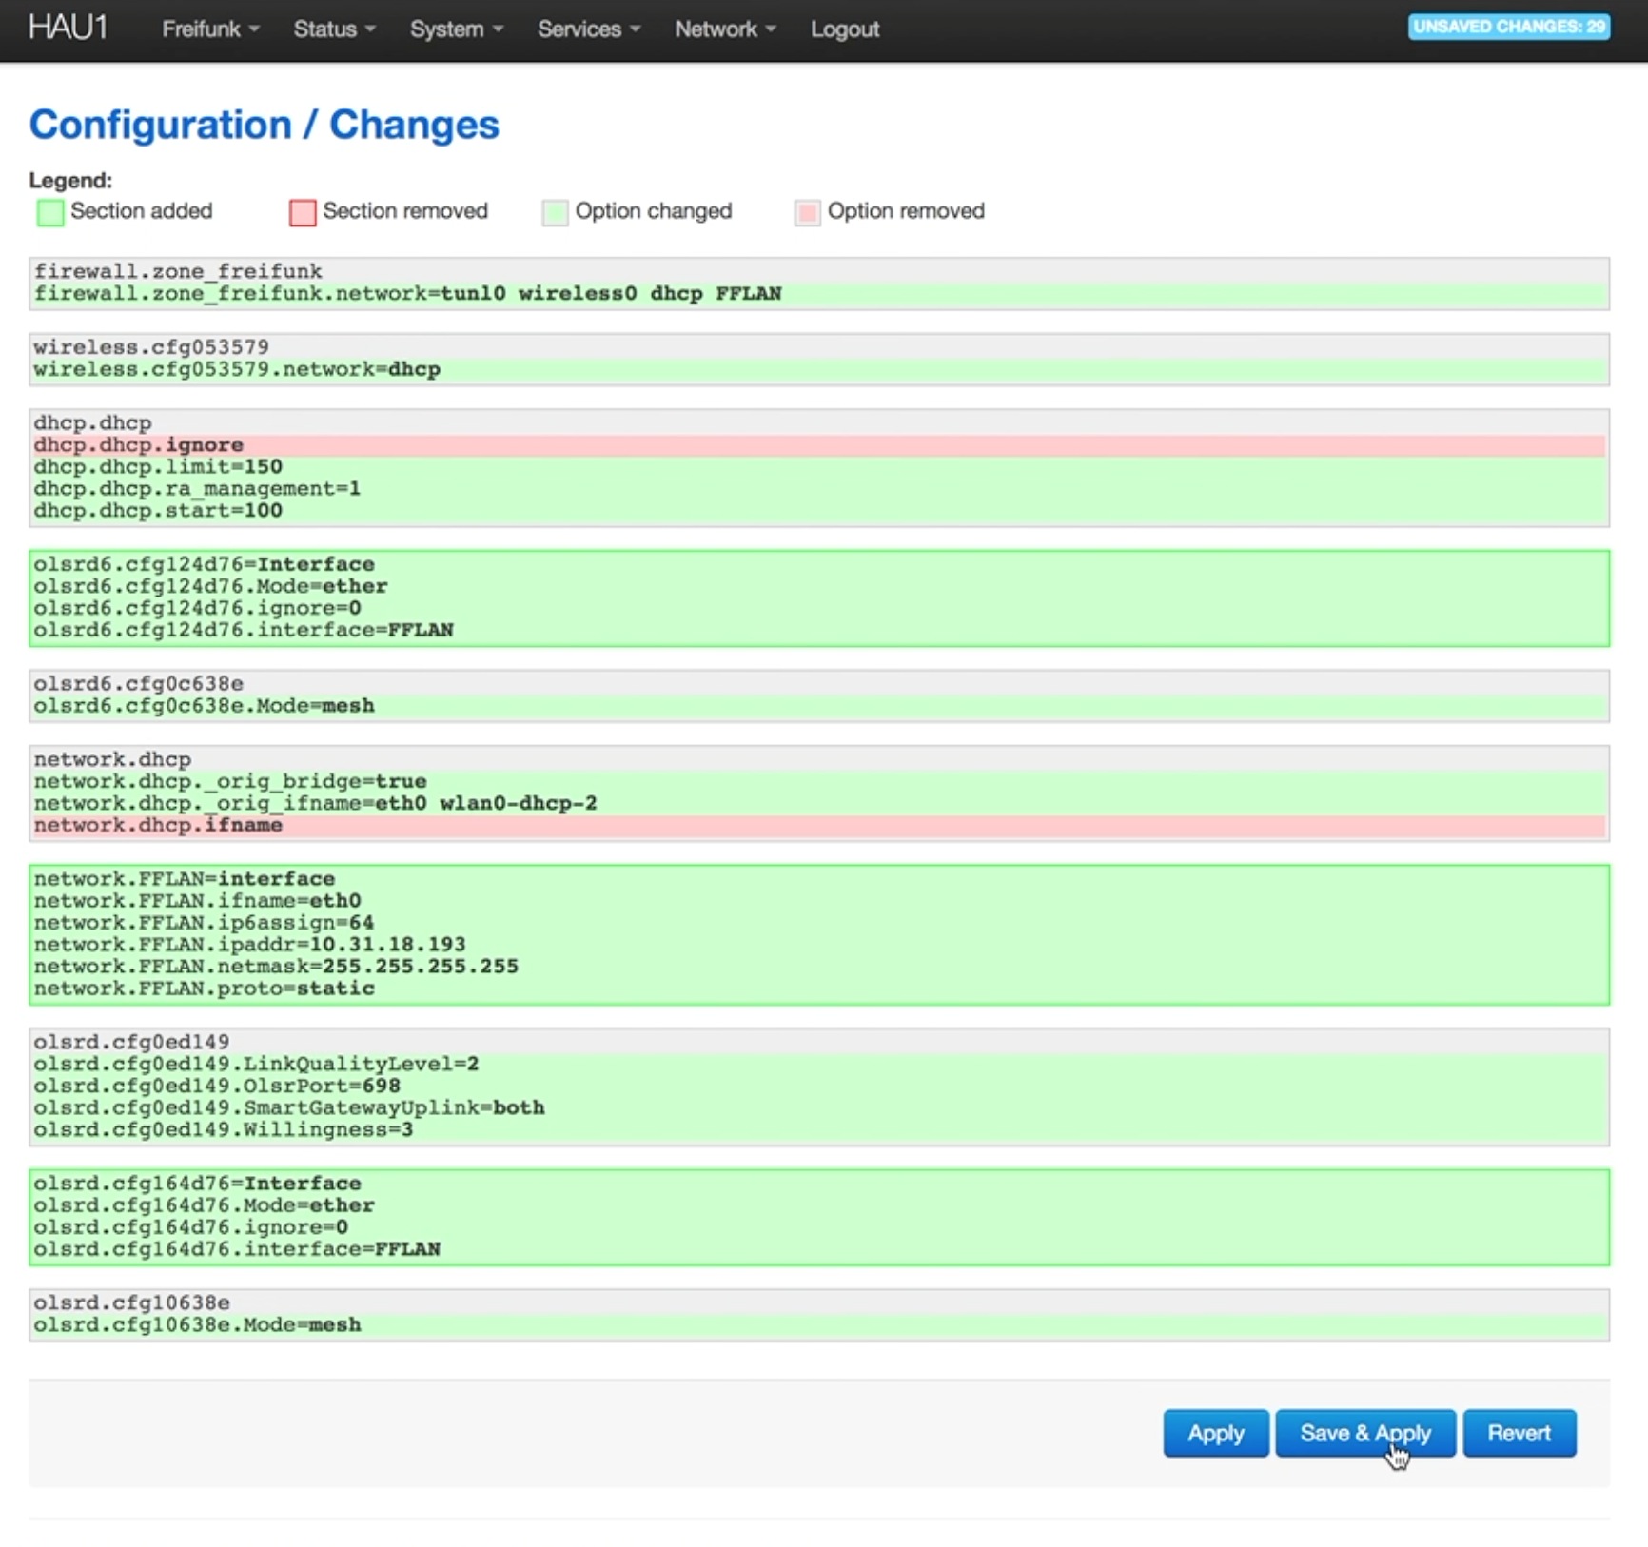Revert the pending configuration changes
Image resolution: width=1648 pixels, height=1547 pixels.
coord(1519,1433)
